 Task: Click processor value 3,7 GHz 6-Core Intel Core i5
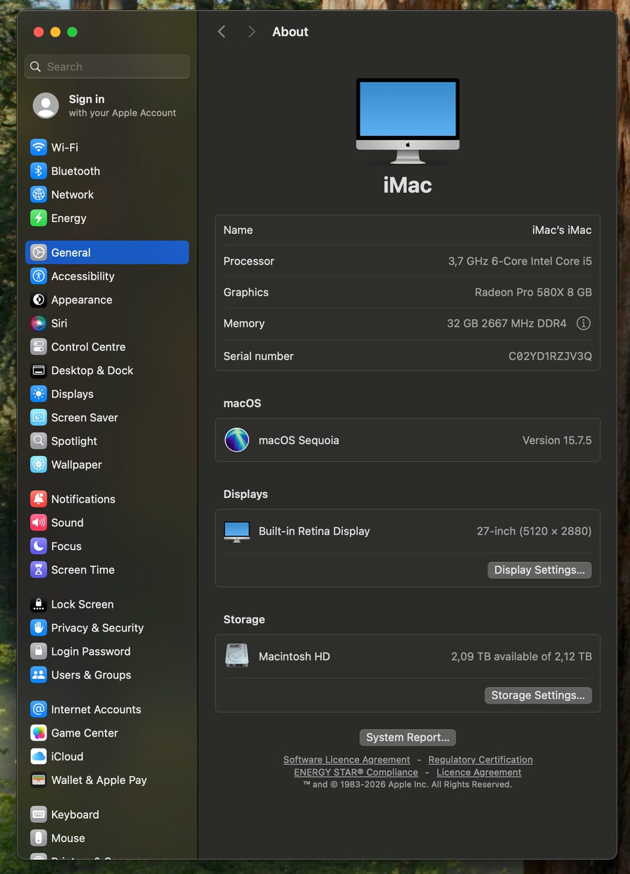(520, 261)
